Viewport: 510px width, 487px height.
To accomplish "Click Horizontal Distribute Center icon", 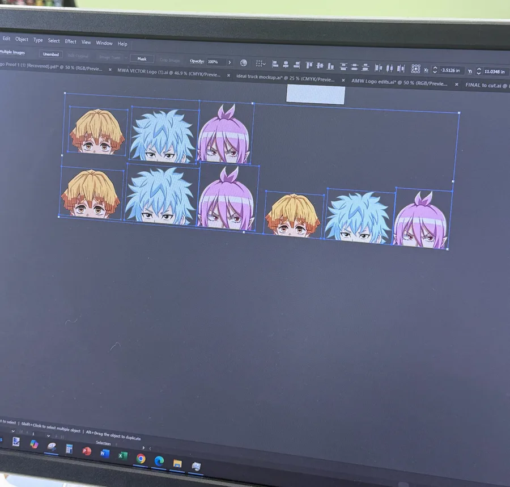I will click(x=390, y=68).
